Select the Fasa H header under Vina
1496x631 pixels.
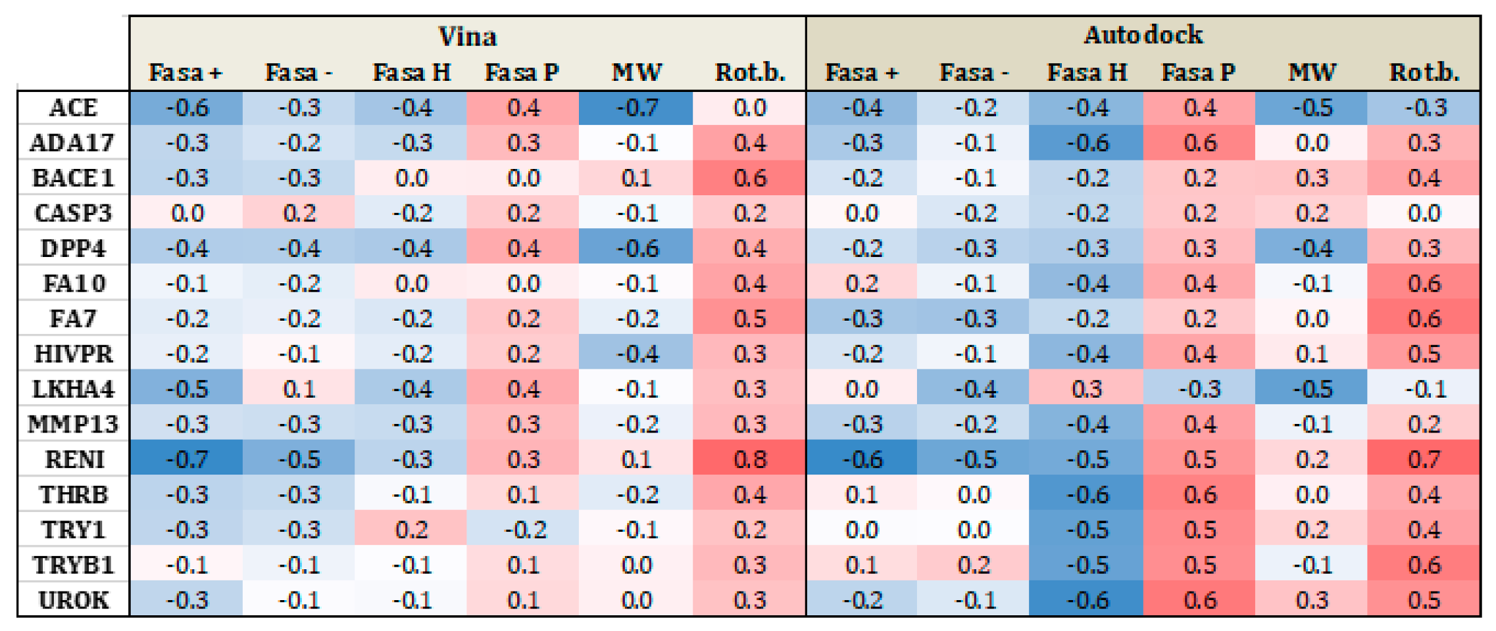click(412, 72)
